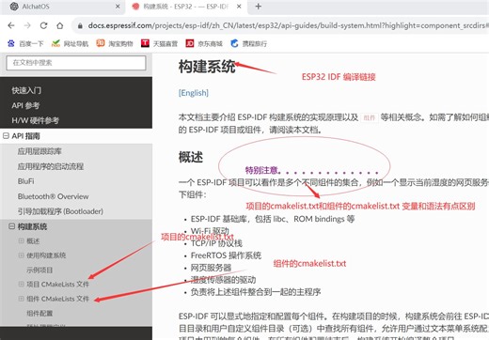Switch docs to [English] version
489x340 pixels.
(x=194, y=93)
